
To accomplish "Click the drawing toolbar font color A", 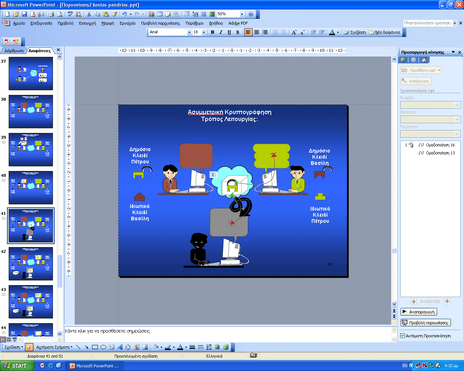I will pyautogui.click(x=180, y=347).
